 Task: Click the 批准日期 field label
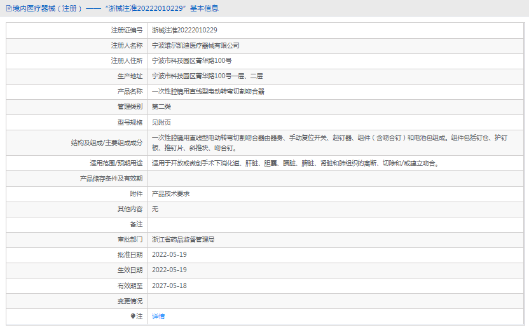click(x=130, y=255)
